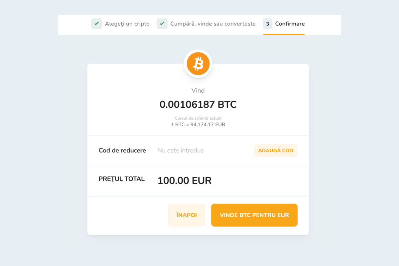Click the '100.00 EUR' total price
Screen dimensions: 399x266
tap(184, 181)
